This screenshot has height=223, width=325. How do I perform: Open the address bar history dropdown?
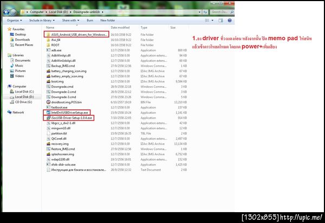(199, 12)
